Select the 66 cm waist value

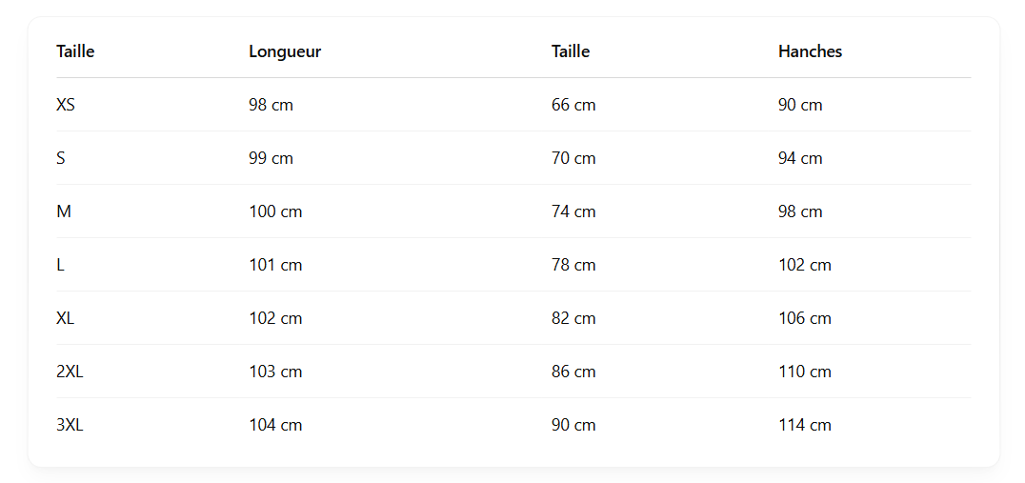[573, 105]
